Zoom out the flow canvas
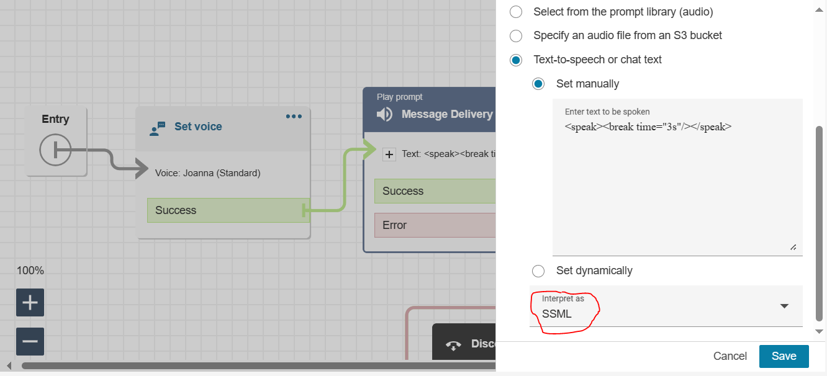 (30, 341)
